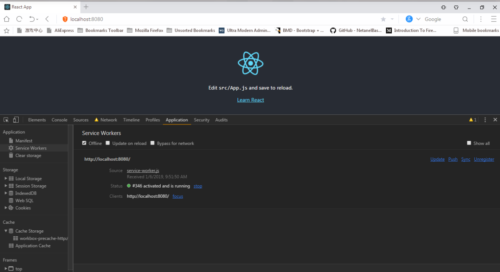
Task: Click the Update service worker link
Action: coord(437,159)
